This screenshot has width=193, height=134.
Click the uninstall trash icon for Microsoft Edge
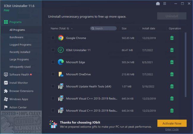tap(172, 62)
